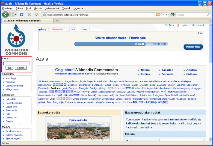Viewport: 213px width, 146px height.
Task: Open a new tab with plus button
Action: (x=57, y=20)
